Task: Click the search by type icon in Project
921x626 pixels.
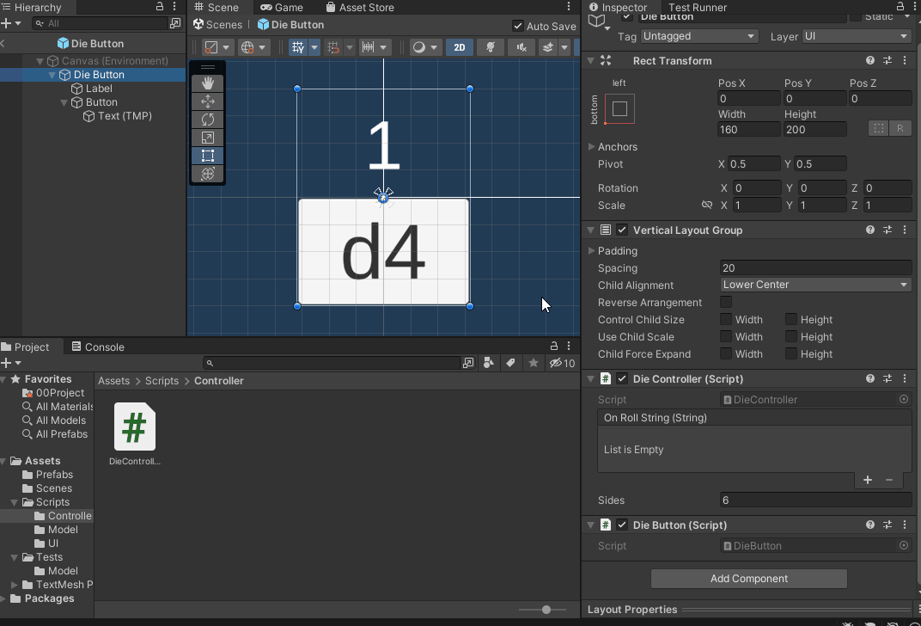Action: pos(489,363)
